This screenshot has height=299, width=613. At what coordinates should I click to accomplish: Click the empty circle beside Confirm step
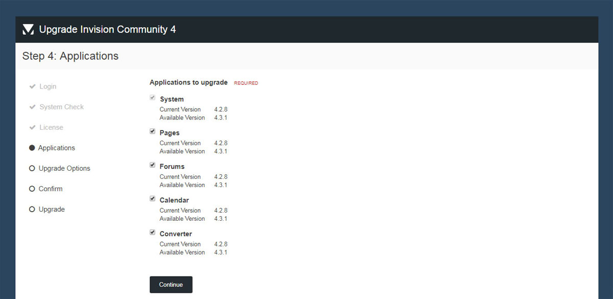point(32,189)
